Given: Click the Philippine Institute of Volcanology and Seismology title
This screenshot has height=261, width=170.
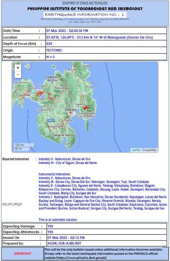Looking at the screenshot, I should [x=85, y=9].
